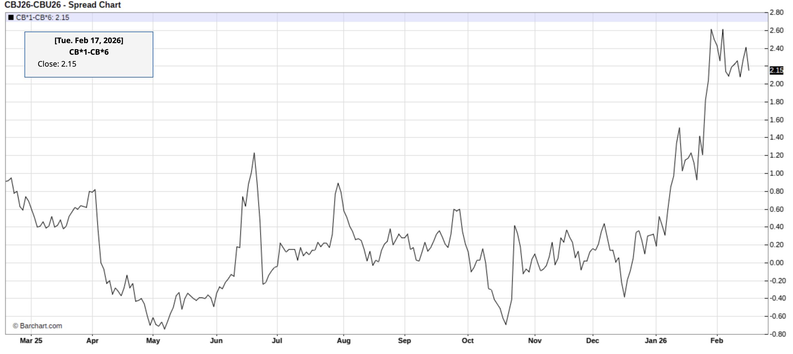The image size is (793, 354).
Task: Click the 2.15 current price marker
Action: (777, 70)
